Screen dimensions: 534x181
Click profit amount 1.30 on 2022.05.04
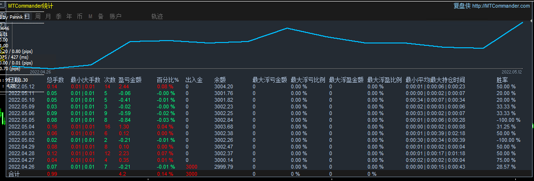tap(123, 127)
